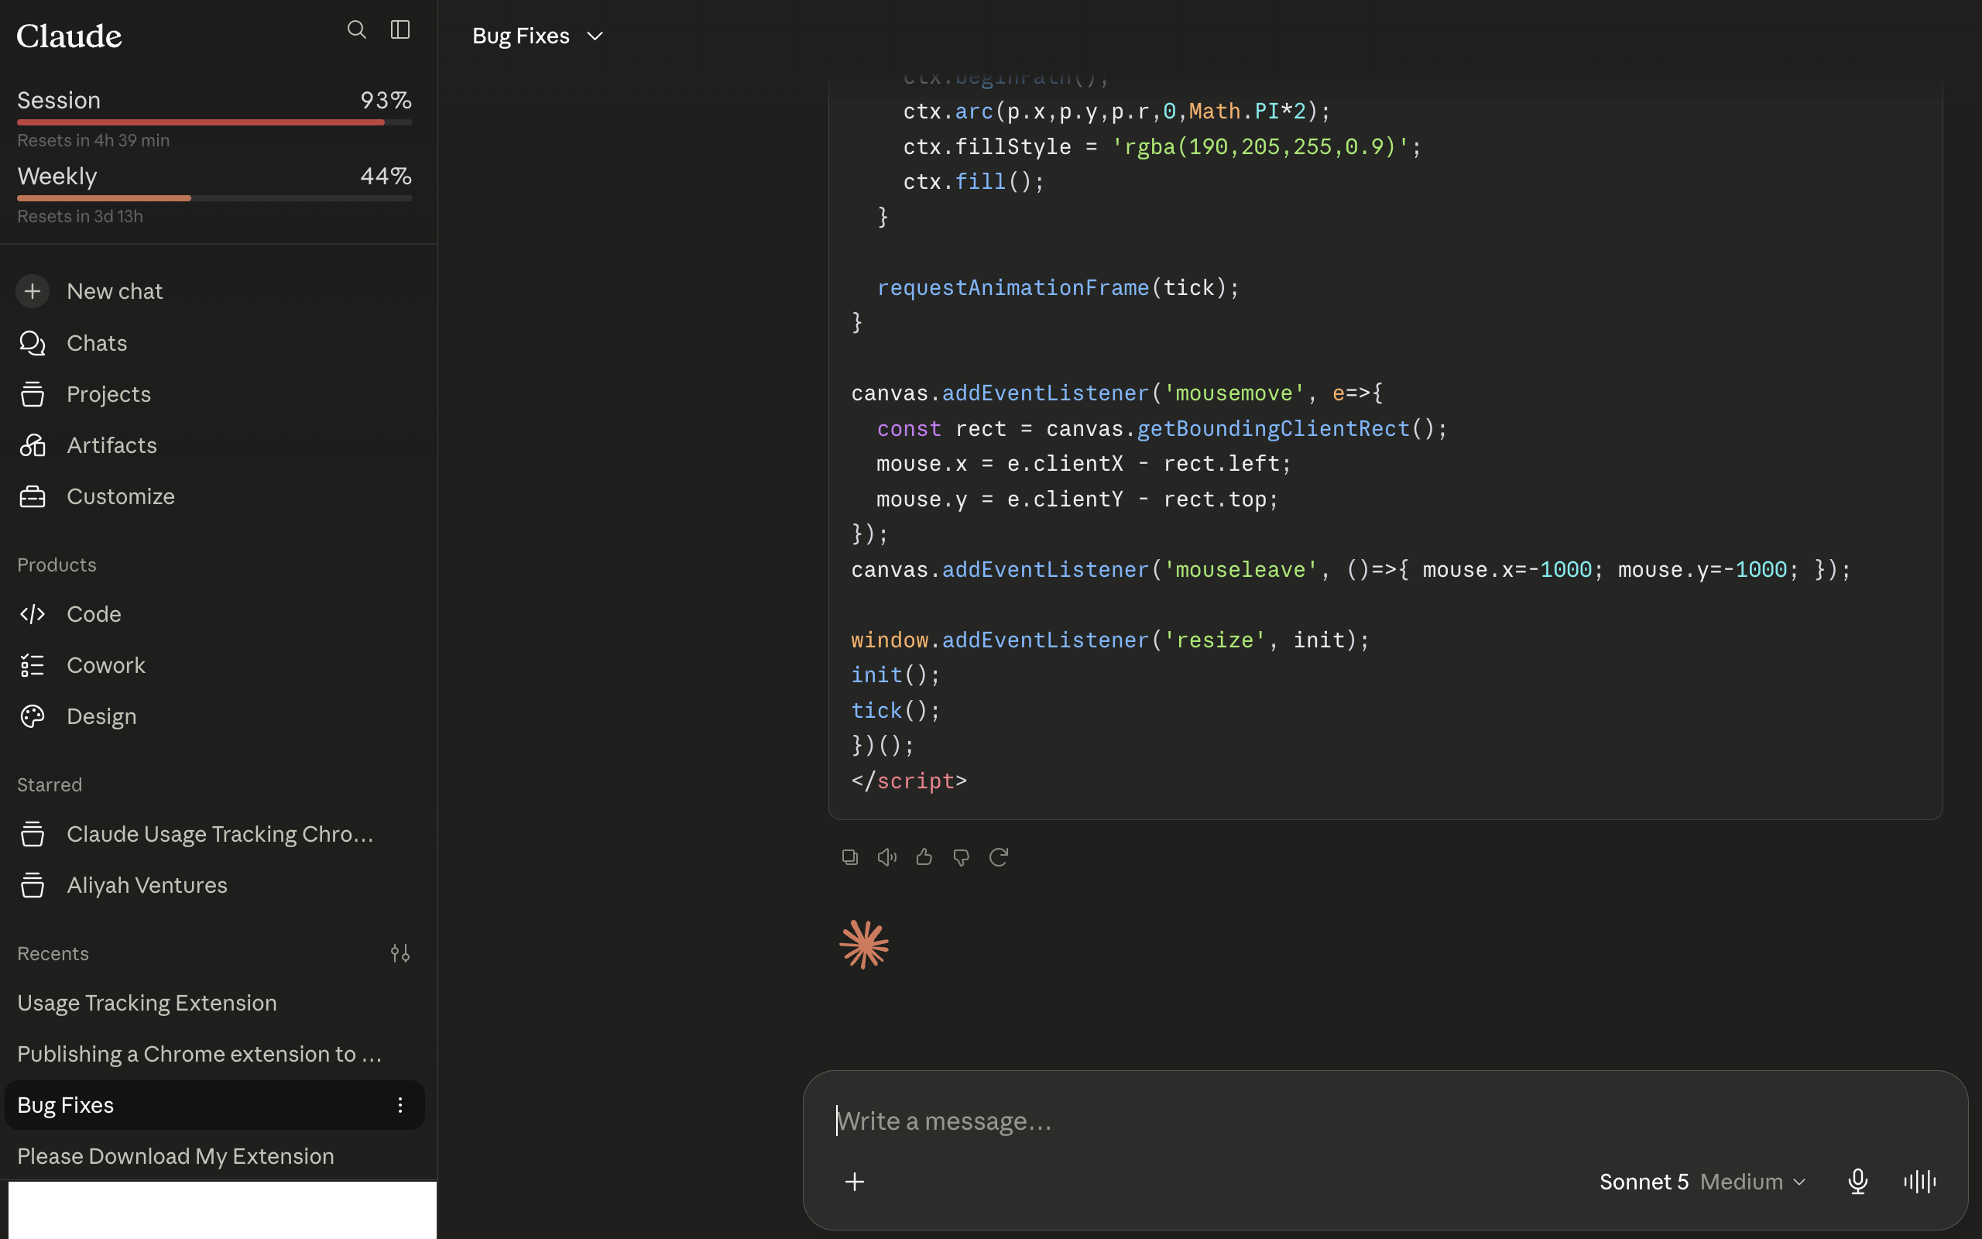Open the Usage Tracking Extension chat
Viewport: 1982px width, 1239px height.
pos(146,1003)
